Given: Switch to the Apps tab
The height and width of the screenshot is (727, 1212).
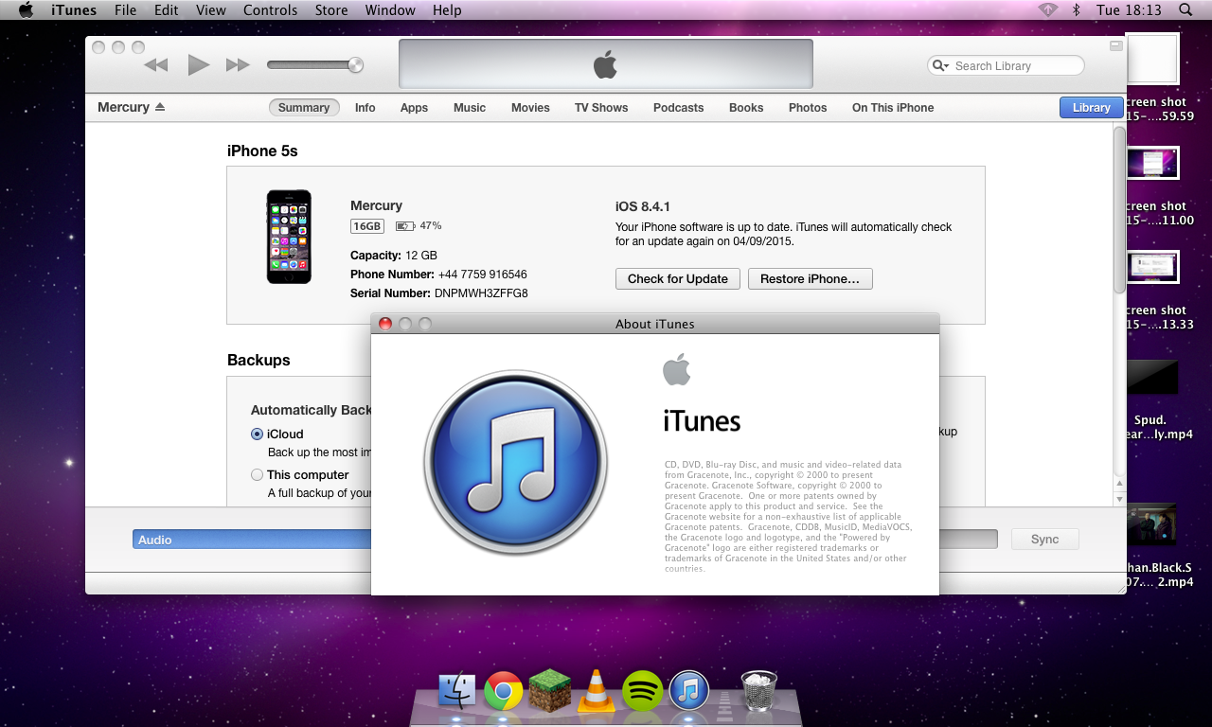Looking at the screenshot, I should 414,108.
